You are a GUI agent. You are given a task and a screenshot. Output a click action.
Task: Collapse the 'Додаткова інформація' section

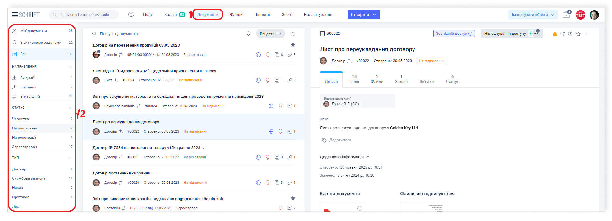368,157
